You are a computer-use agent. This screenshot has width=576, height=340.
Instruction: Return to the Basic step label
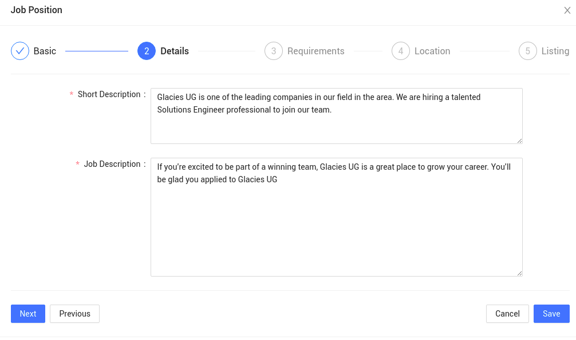(x=45, y=51)
